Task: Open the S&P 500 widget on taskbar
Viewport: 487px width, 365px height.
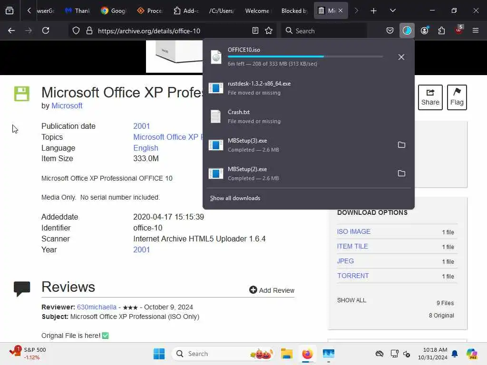Action: pyautogui.click(x=27, y=354)
